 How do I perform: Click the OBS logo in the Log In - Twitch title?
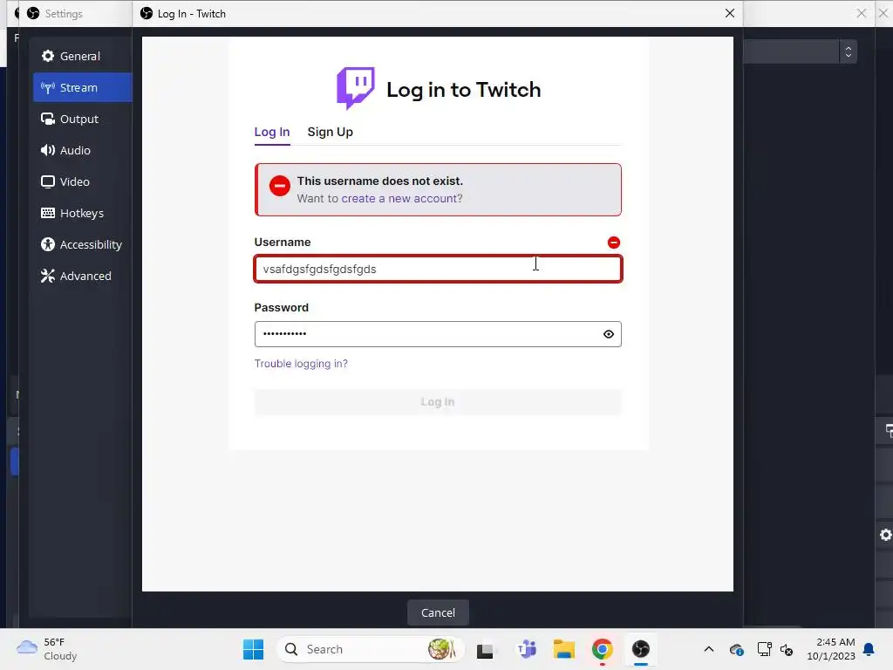(x=147, y=13)
